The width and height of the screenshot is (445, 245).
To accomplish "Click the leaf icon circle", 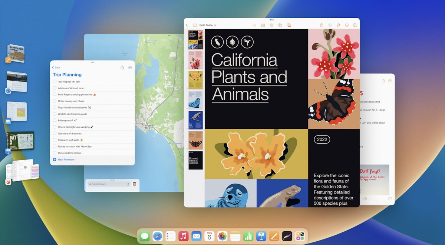I will (232, 42).
